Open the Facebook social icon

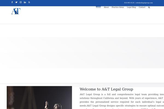[12, 2]
